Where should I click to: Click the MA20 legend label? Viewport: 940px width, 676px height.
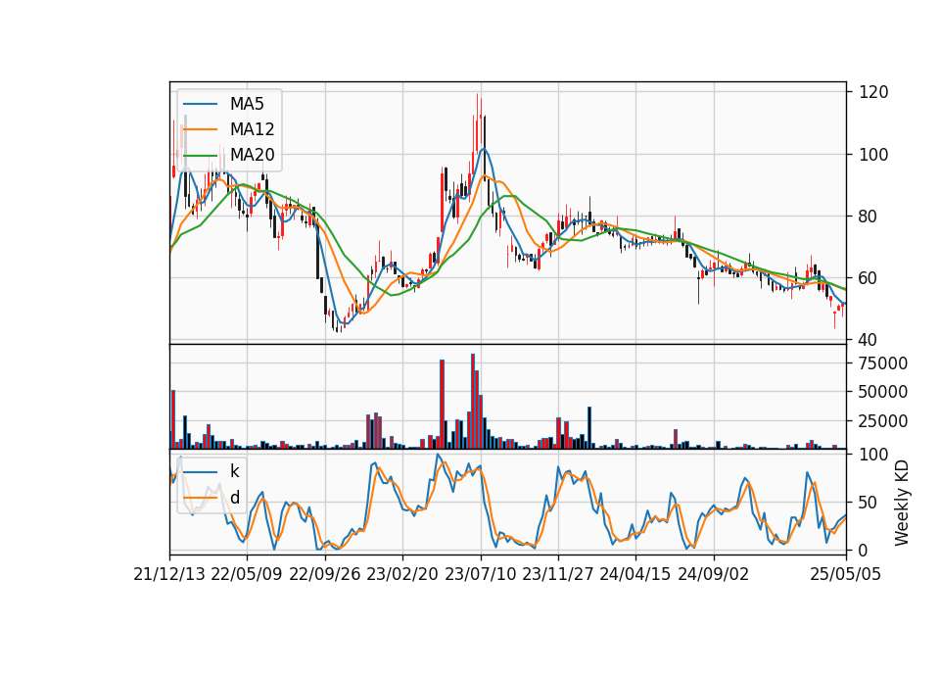click(x=252, y=155)
